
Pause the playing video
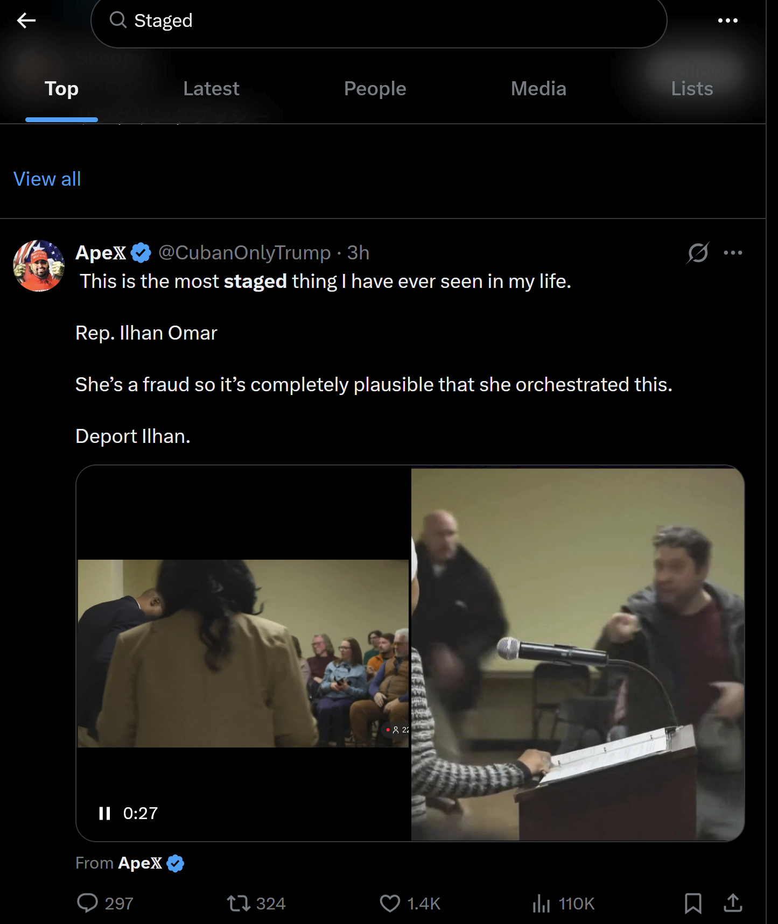point(104,813)
